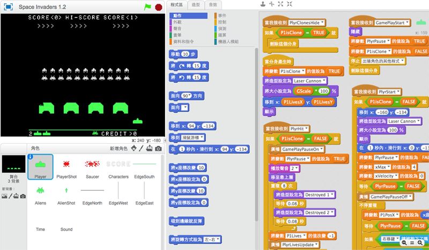Screen dimensions: 429x250
Task: Expand the GamePlayStart message dropdown
Action: click(409, 23)
